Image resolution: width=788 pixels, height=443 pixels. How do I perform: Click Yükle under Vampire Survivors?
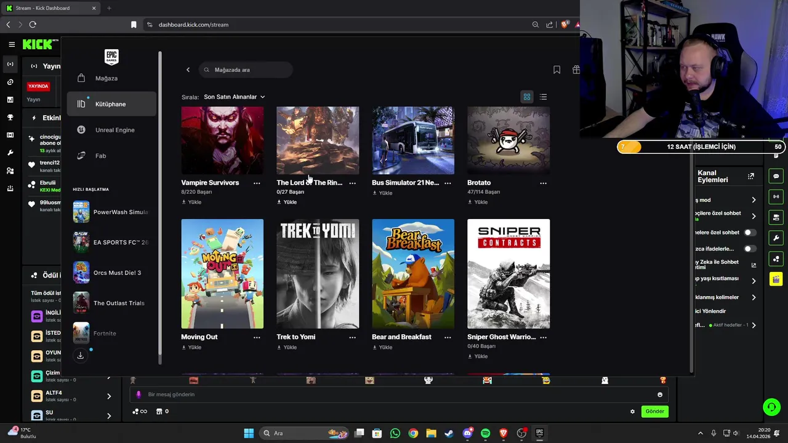coord(191,202)
